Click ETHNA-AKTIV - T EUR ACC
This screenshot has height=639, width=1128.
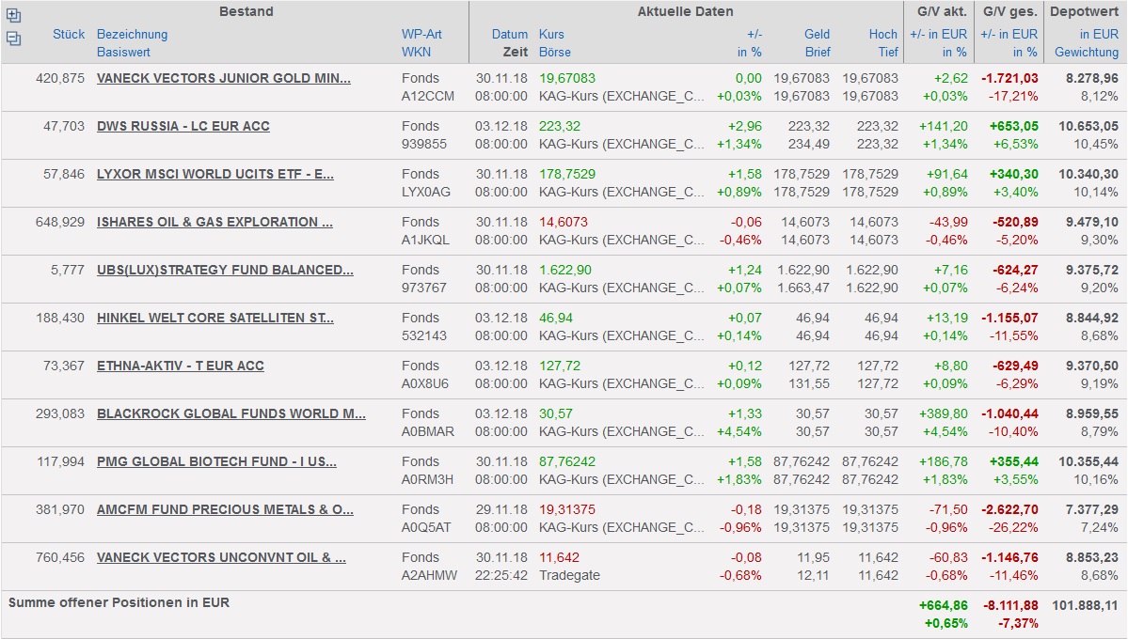pos(180,366)
